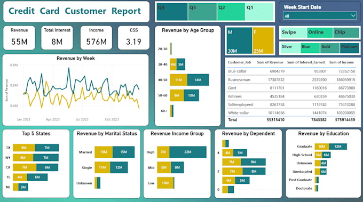Click the 8M bar for 2 dependents
The width and height of the screenshot is (363, 202).
point(254,171)
